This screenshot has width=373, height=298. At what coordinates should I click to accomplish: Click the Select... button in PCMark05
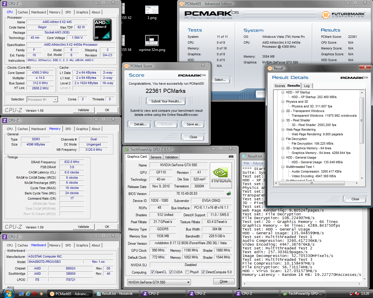click(x=220, y=80)
